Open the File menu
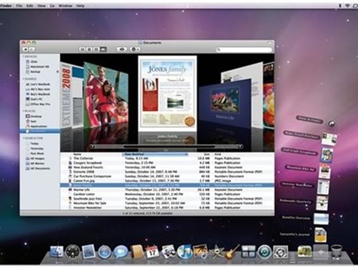 (x=19, y=5)
